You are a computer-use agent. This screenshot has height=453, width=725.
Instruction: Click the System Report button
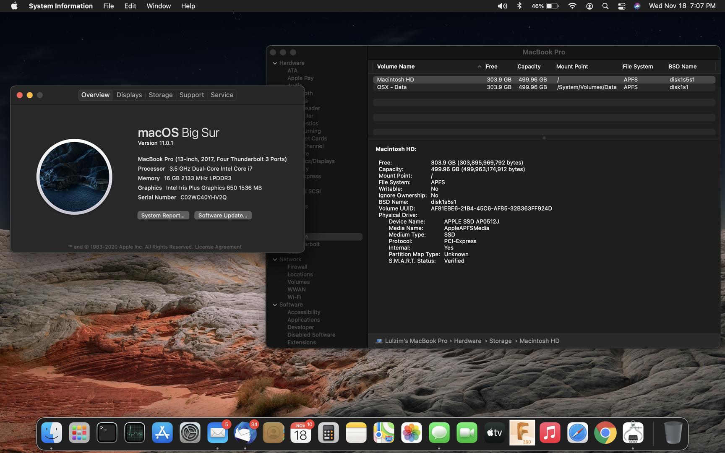click(x=163, y=216)
